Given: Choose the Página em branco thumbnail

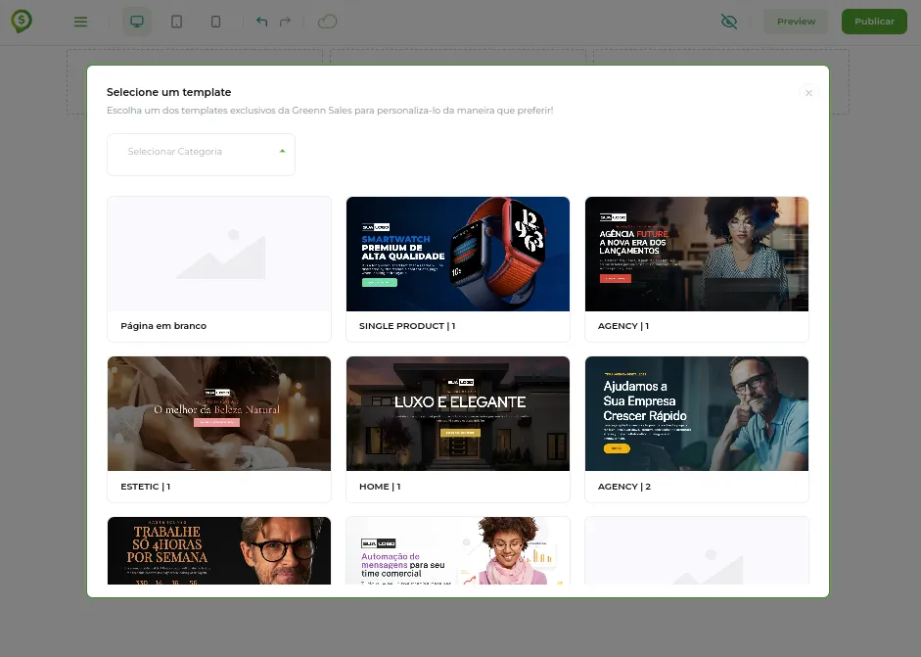Looking at the screenshot, I should point(219,254).
